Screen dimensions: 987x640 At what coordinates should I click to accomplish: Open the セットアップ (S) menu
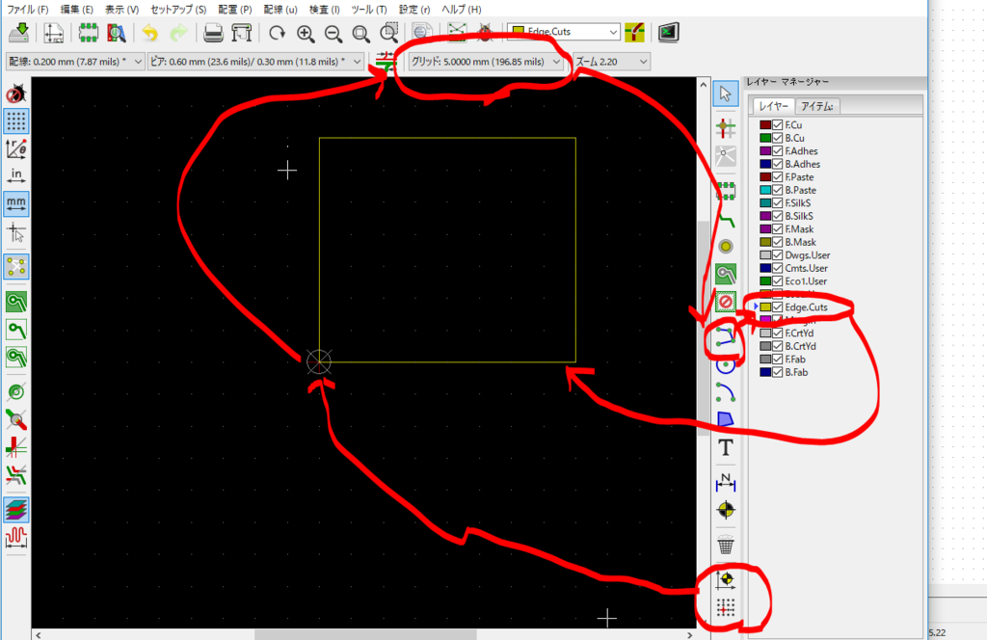pyautogui.click(x=178, y=10)
